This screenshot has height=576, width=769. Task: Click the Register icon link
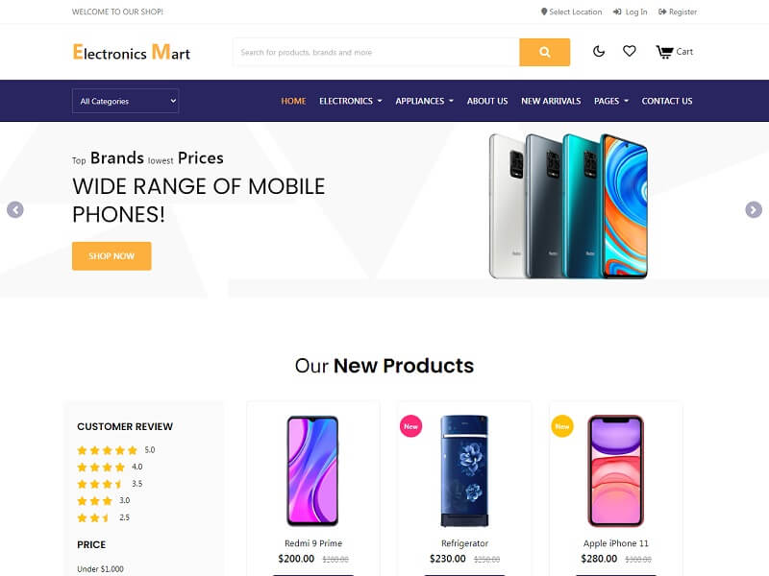tap(662, 12)
